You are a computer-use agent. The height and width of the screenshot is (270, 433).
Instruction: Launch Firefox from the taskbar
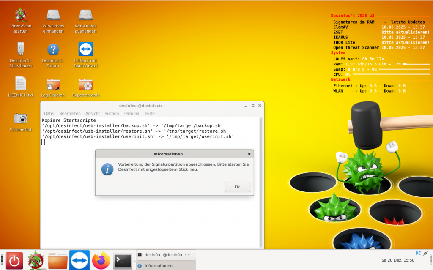101,260
